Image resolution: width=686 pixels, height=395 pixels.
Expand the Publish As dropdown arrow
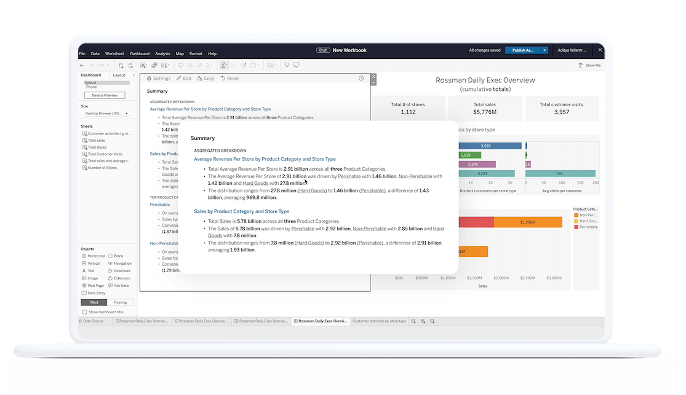click(544, 50)
